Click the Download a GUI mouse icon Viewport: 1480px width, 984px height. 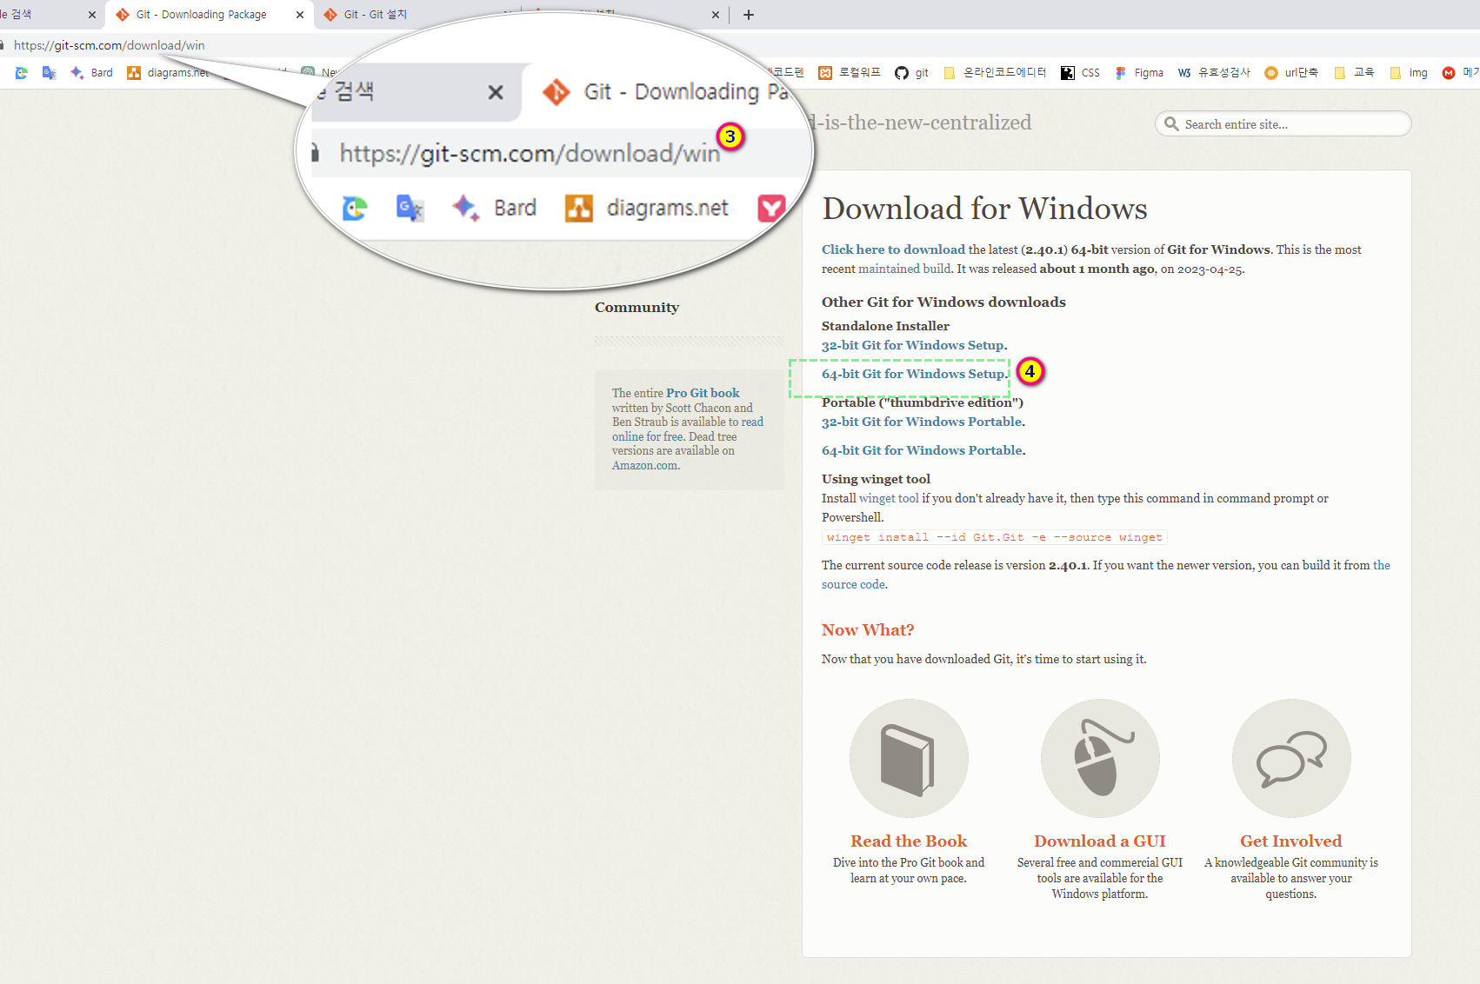point(1100,758)
